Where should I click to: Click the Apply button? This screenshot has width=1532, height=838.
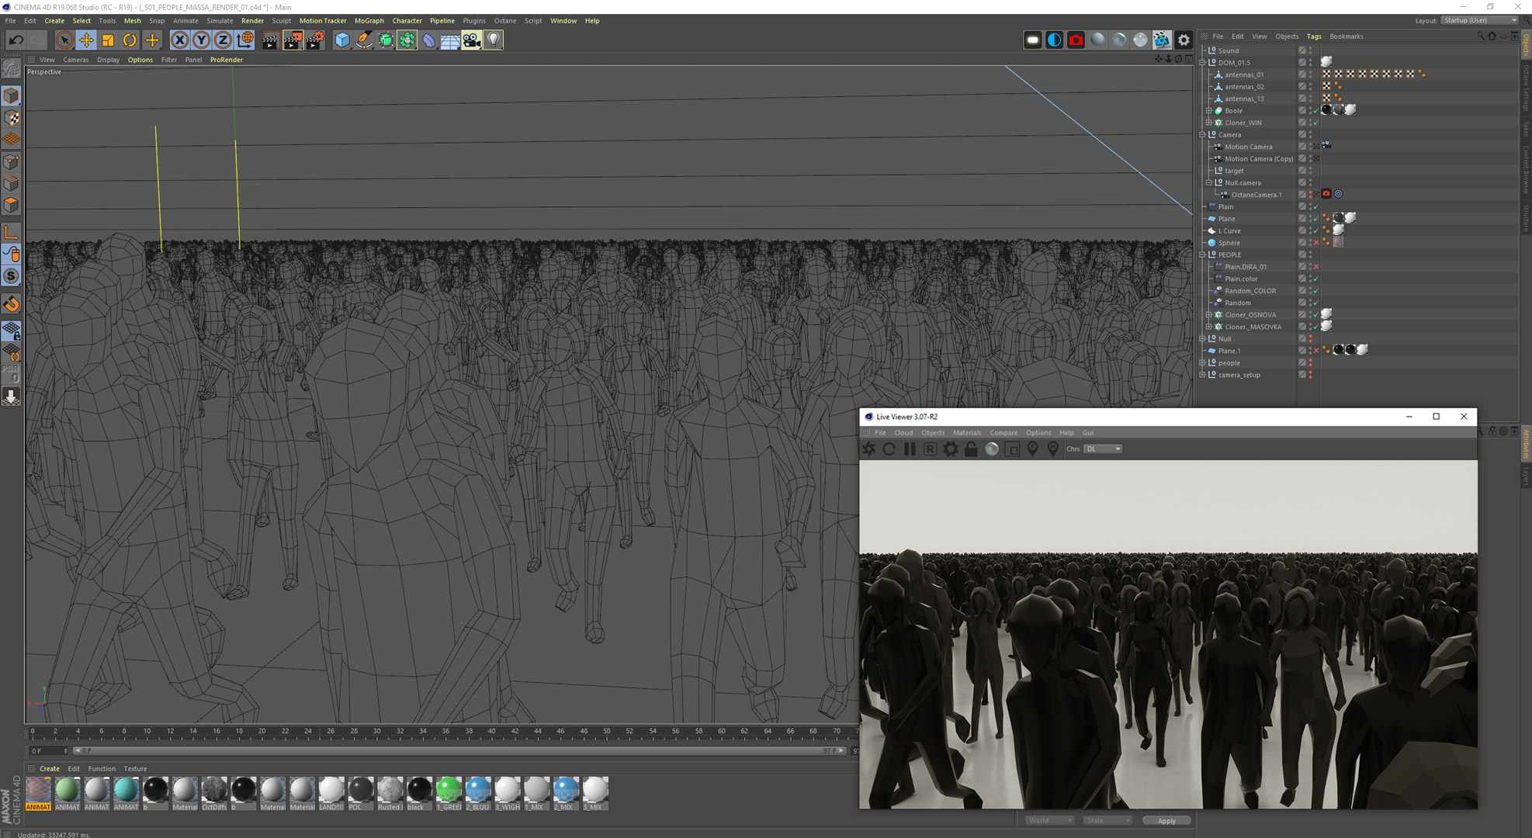point(1166,820)
